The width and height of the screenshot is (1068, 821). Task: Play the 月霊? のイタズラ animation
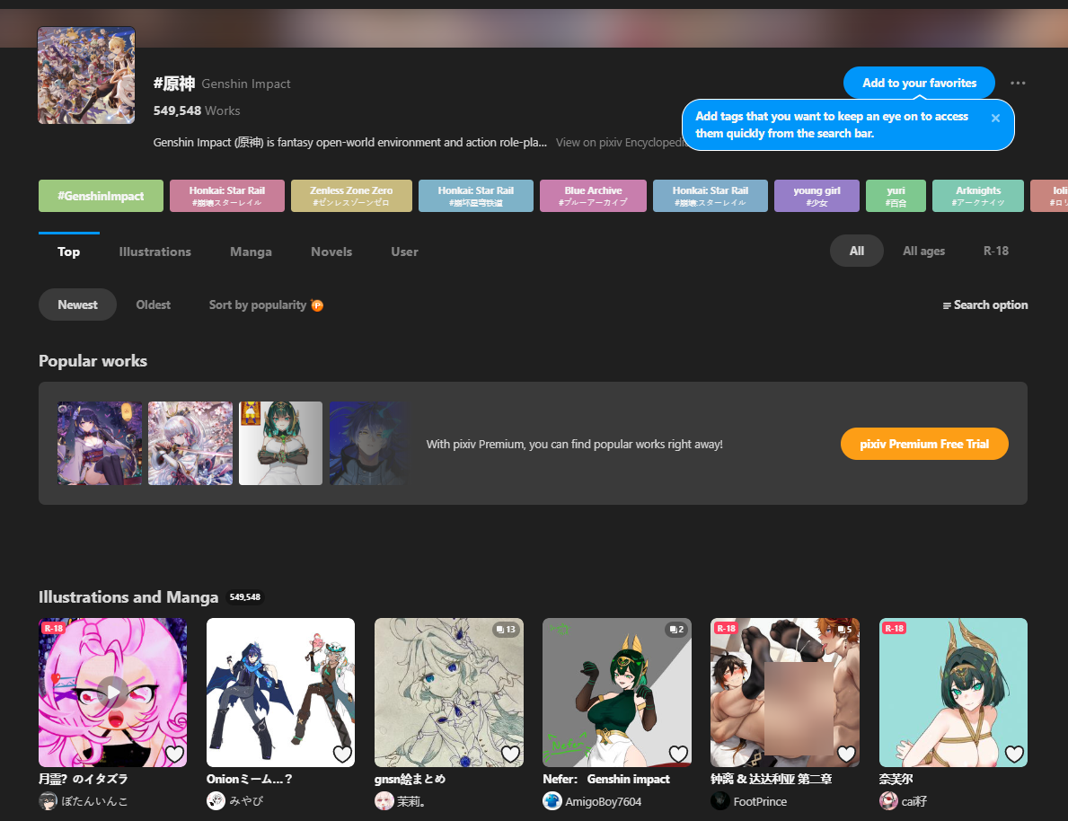pos(112,693)
